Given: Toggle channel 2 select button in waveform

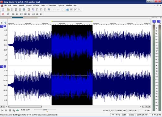Looking at the screenshot, I should click(x=2, y=67).
